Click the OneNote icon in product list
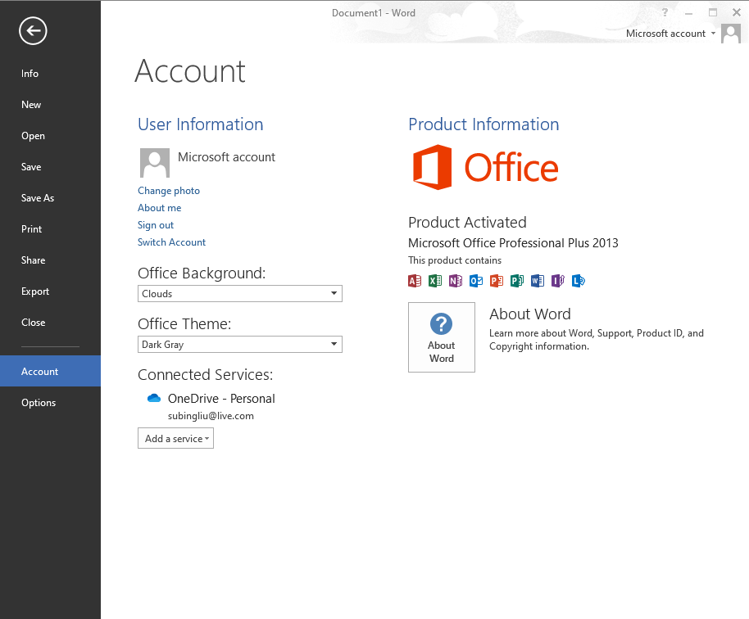This screenshot has width=749, height=619. point(456,281)
